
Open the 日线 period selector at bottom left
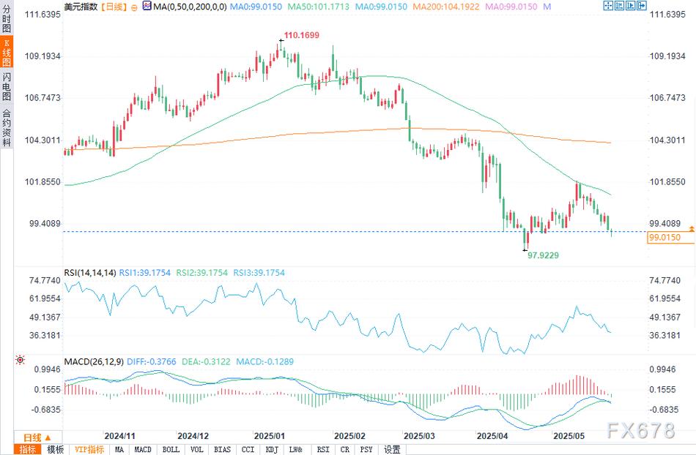[29, 437]
